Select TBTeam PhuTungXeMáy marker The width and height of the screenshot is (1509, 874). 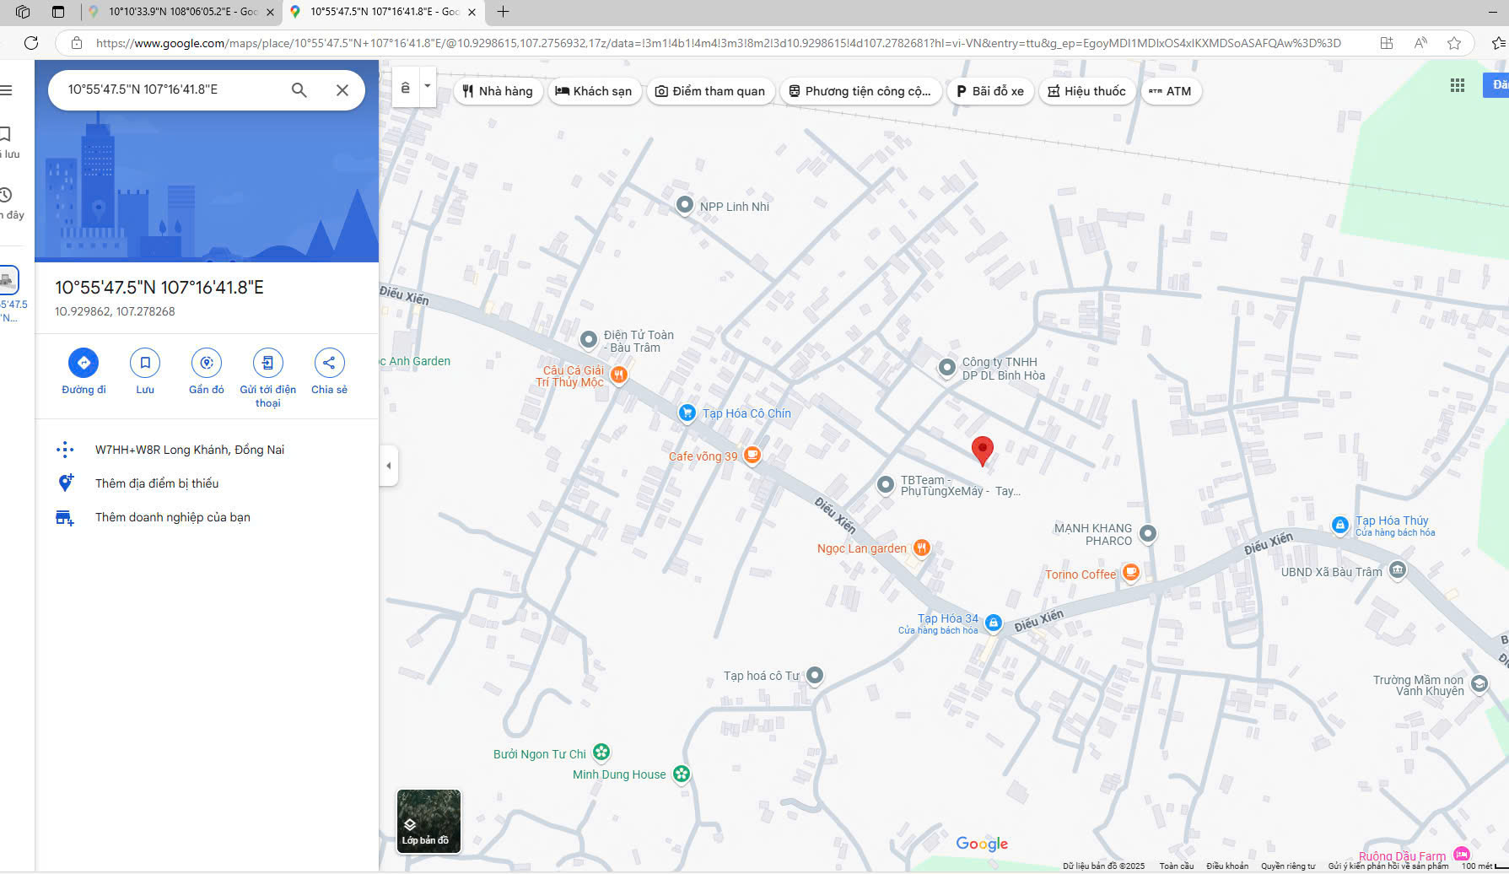click(886, 485)
